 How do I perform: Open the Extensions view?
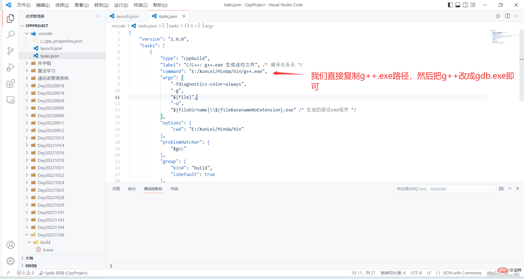tap(10, 84)
